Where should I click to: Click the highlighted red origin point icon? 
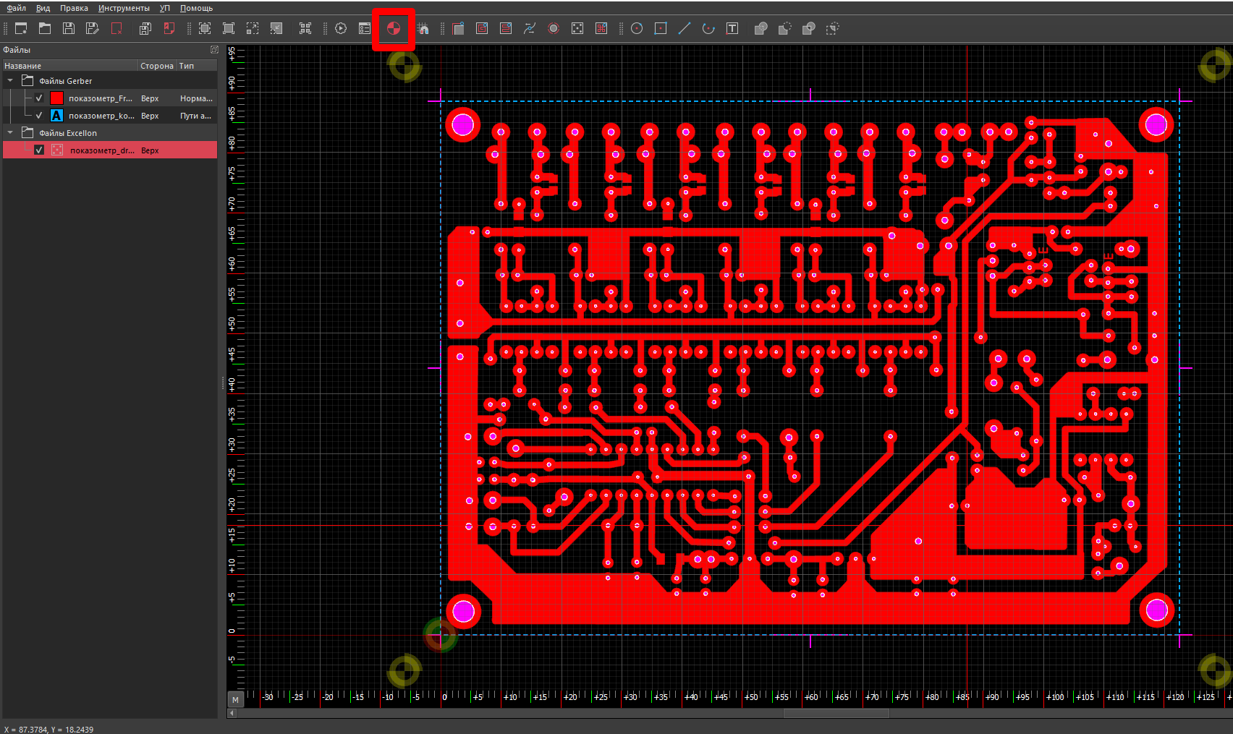tap(394, 29)
